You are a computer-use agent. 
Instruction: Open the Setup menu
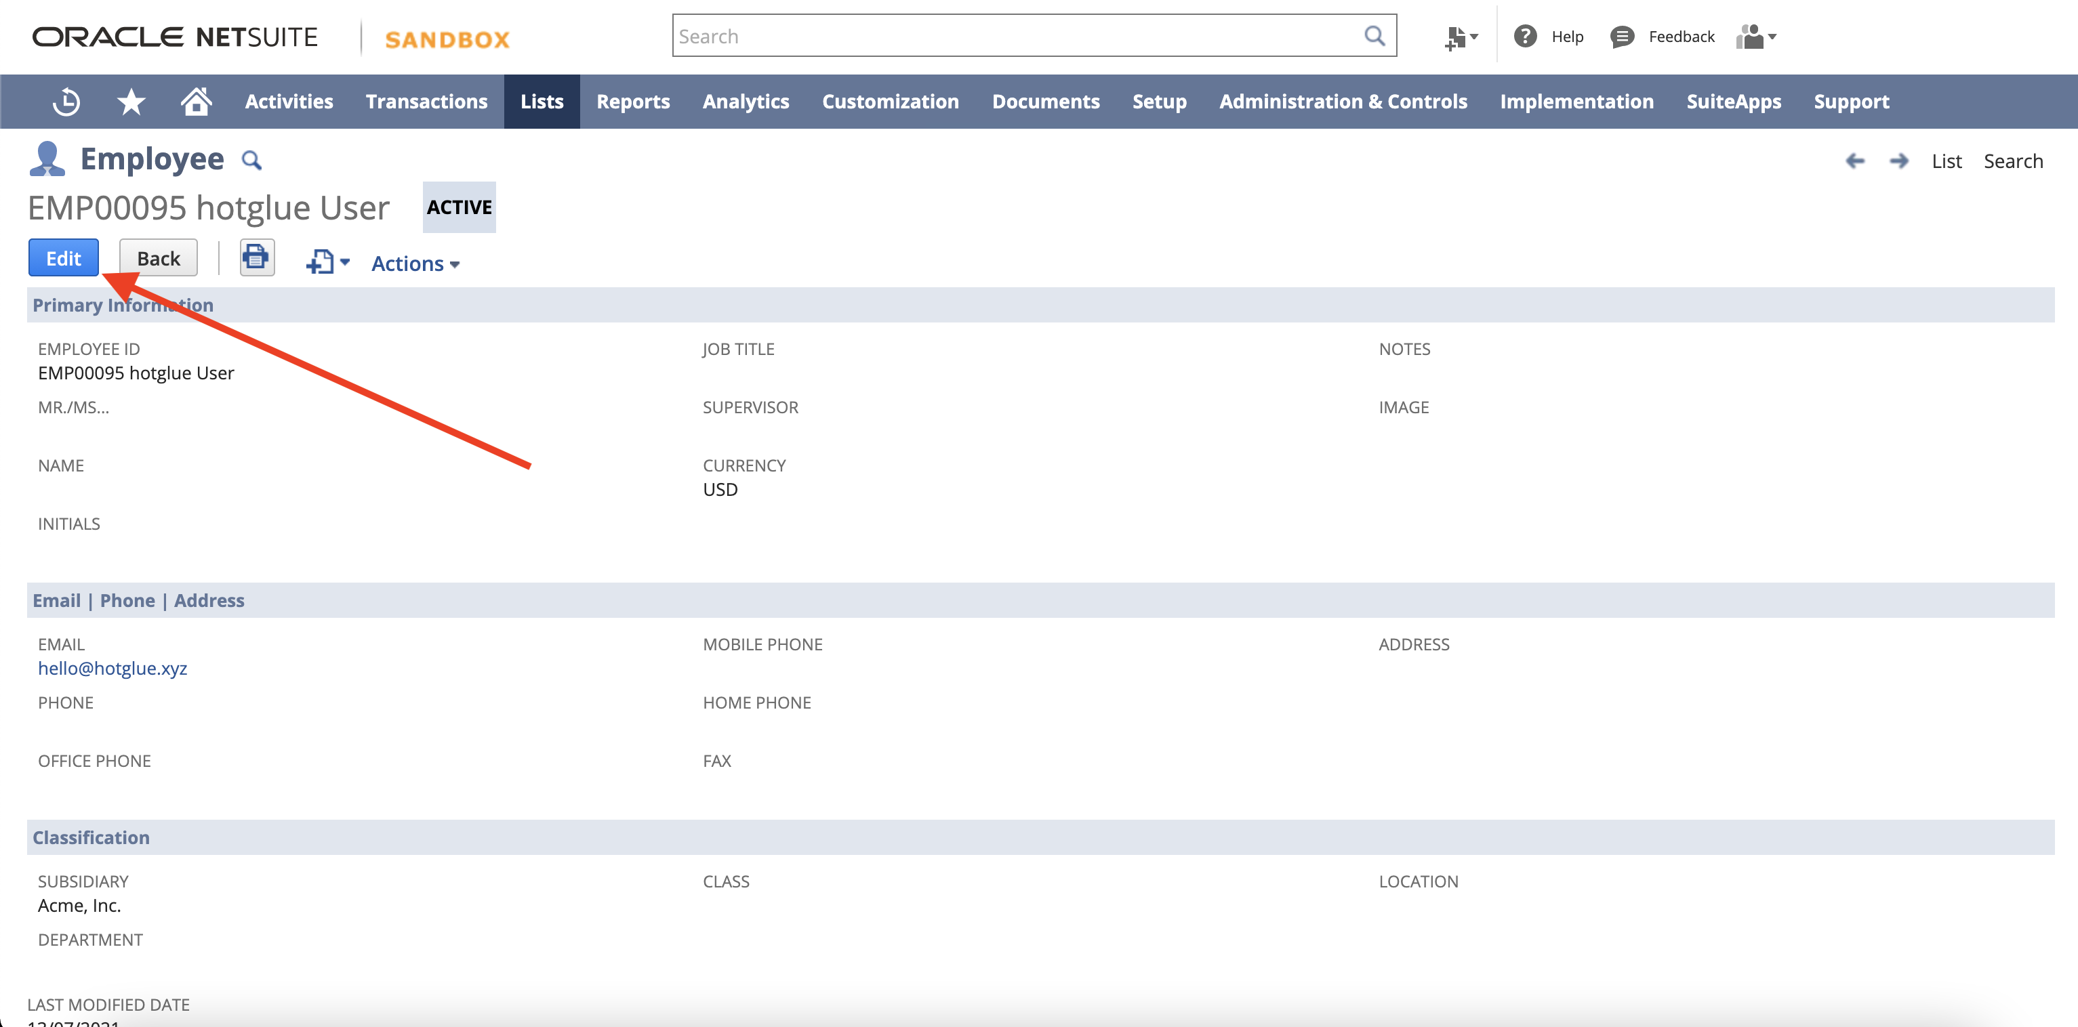pyautogui.click(x=1159, y=102)
